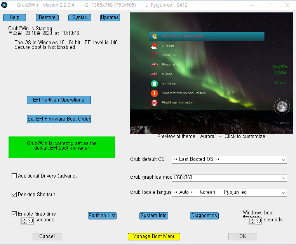296x245 pixels.
Task: Click 'Boot Information and Utilities' preview text
Action: (183, 93)
